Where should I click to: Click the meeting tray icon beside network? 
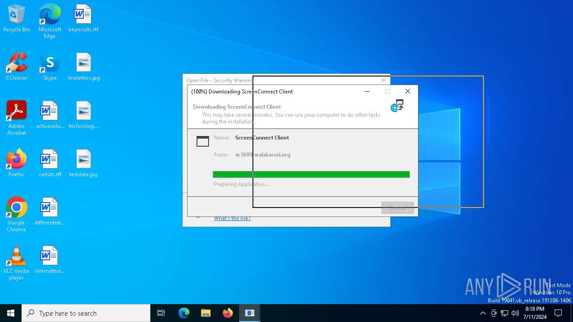[494, 313]
